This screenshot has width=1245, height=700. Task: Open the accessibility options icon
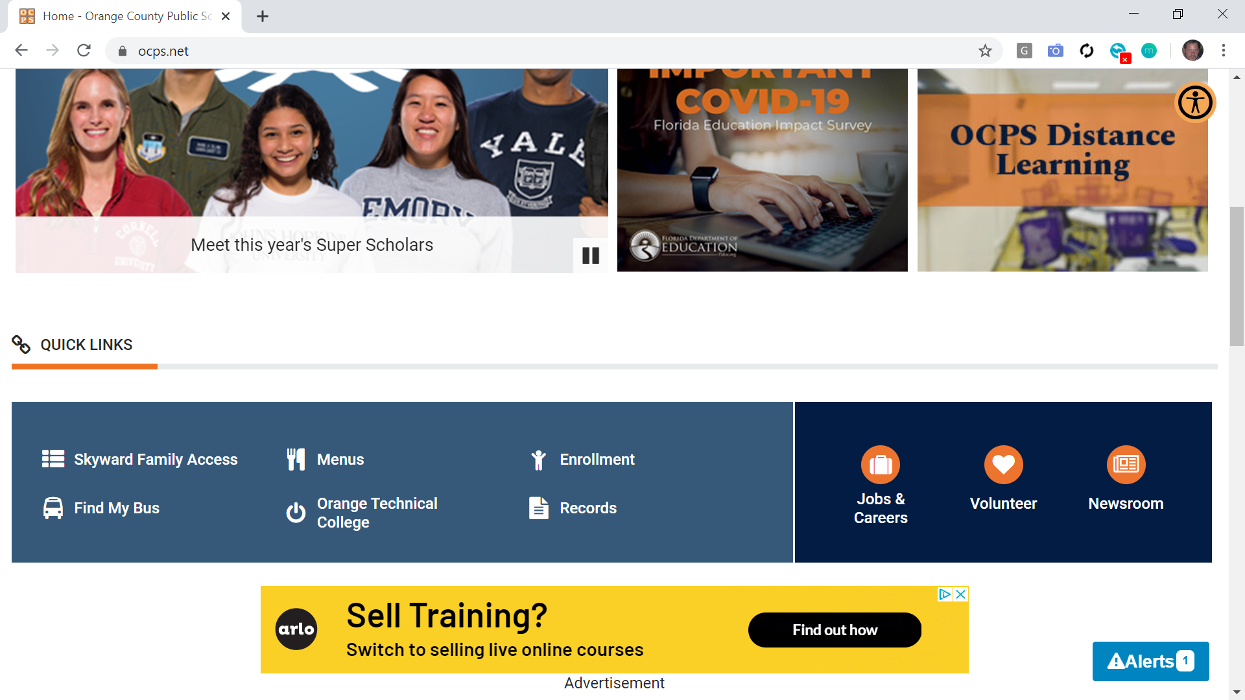click(1195, 102)
